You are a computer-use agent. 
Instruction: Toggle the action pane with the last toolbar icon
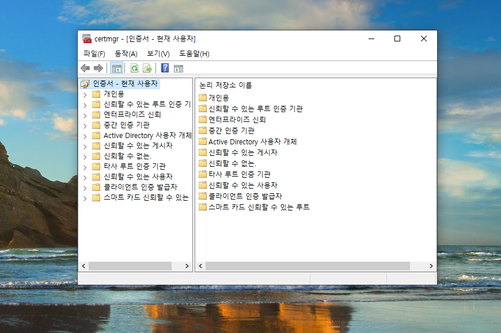tap(179, 68)
